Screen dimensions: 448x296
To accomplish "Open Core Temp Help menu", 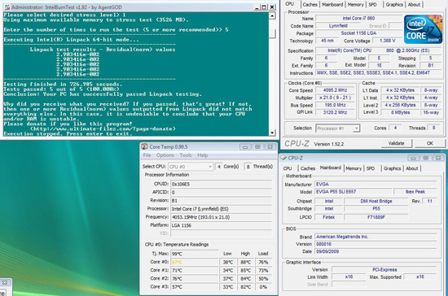I will (x=202, y=155).
